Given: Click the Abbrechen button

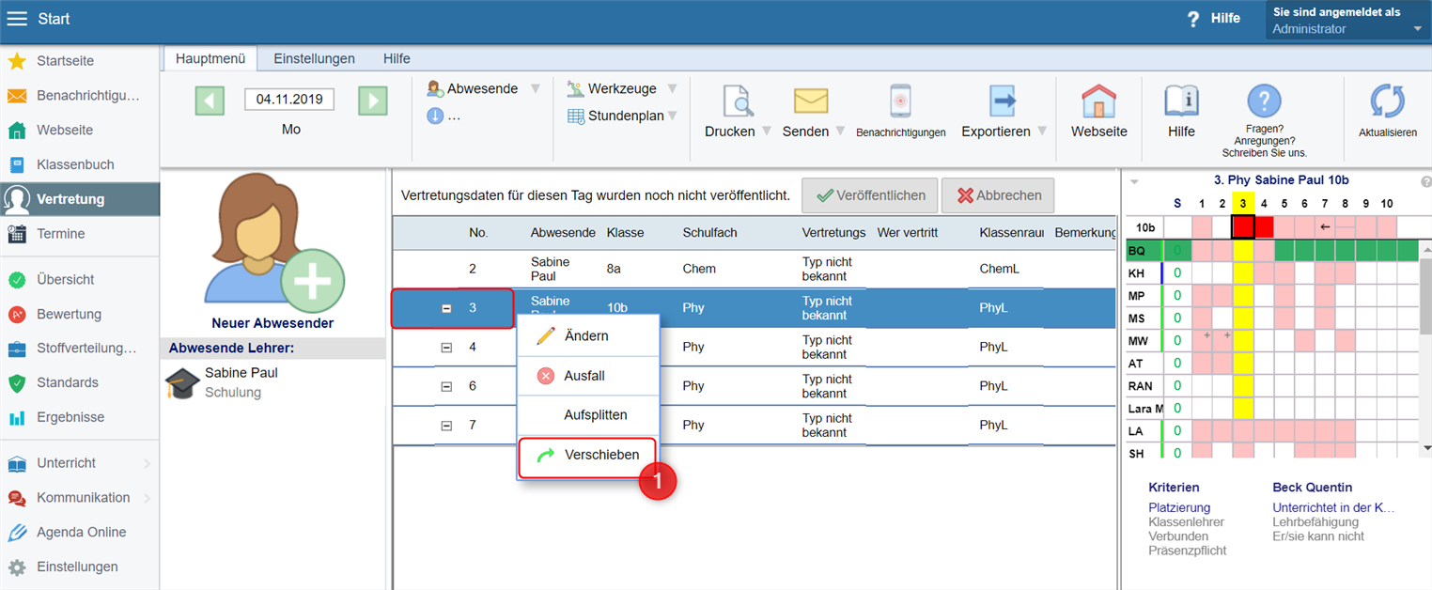Looking at the screenshot, I should [998, 195].
